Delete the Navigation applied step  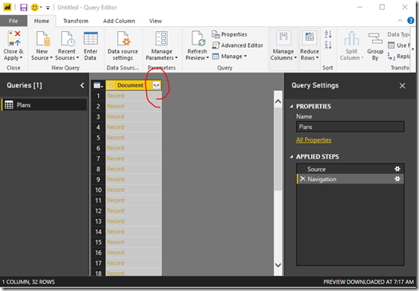point(302,179)
